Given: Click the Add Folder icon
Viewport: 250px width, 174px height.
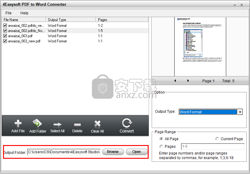Looking at the screenshot, I should click(37, 123).
